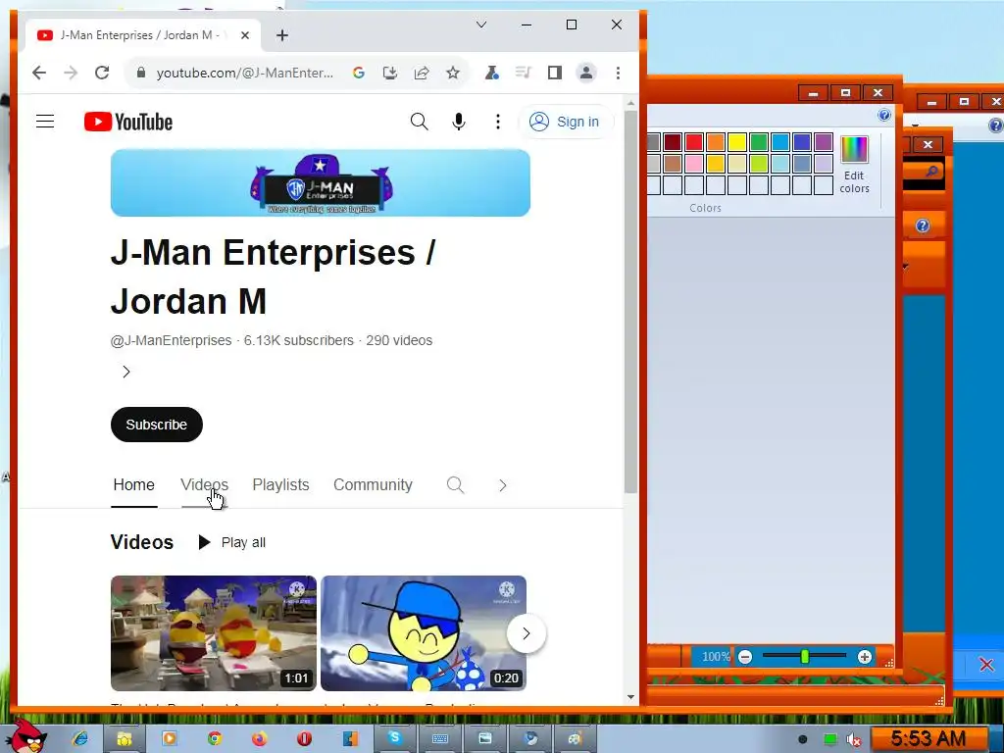1004x753 pixels.
Task: Open the Chrome Labs flask icon
Action: (x=492, y=73)
